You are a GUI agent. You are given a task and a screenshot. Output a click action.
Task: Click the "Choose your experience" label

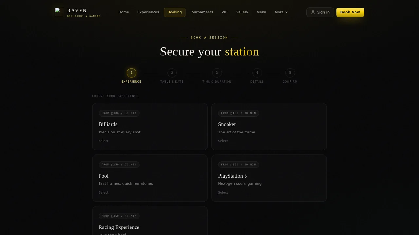(x=115, y=96)
